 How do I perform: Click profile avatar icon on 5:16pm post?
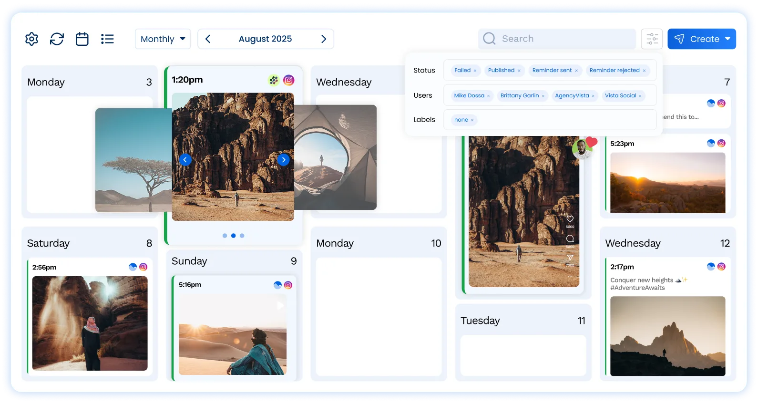278,285
